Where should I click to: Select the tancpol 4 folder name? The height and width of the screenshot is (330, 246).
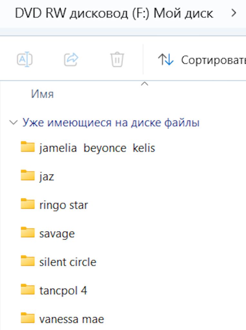pyautogui.click(x=63, y=291)
